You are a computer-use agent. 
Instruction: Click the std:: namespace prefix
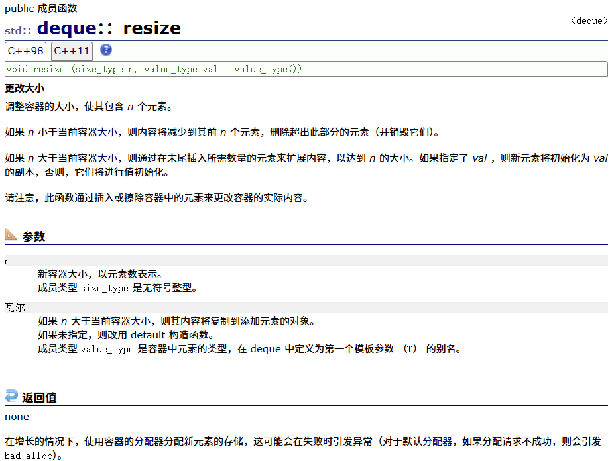18,30
